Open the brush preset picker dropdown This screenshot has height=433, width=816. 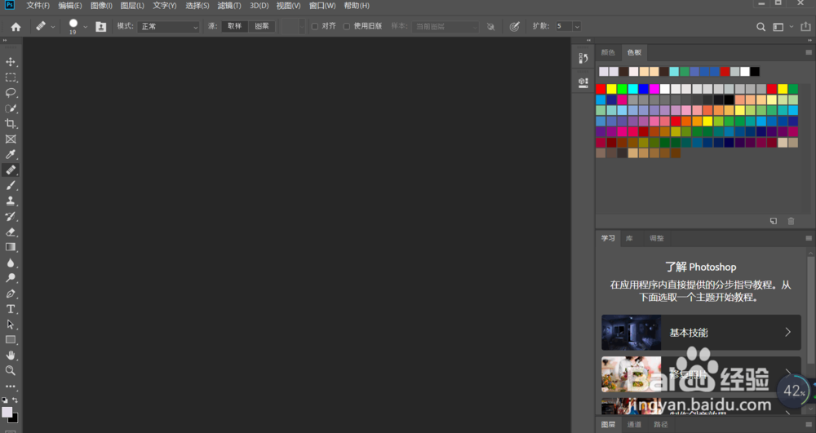86,27
